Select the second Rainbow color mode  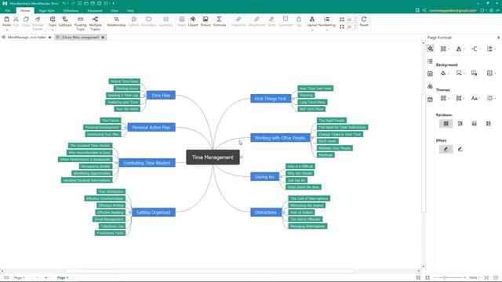click(460, 124)
